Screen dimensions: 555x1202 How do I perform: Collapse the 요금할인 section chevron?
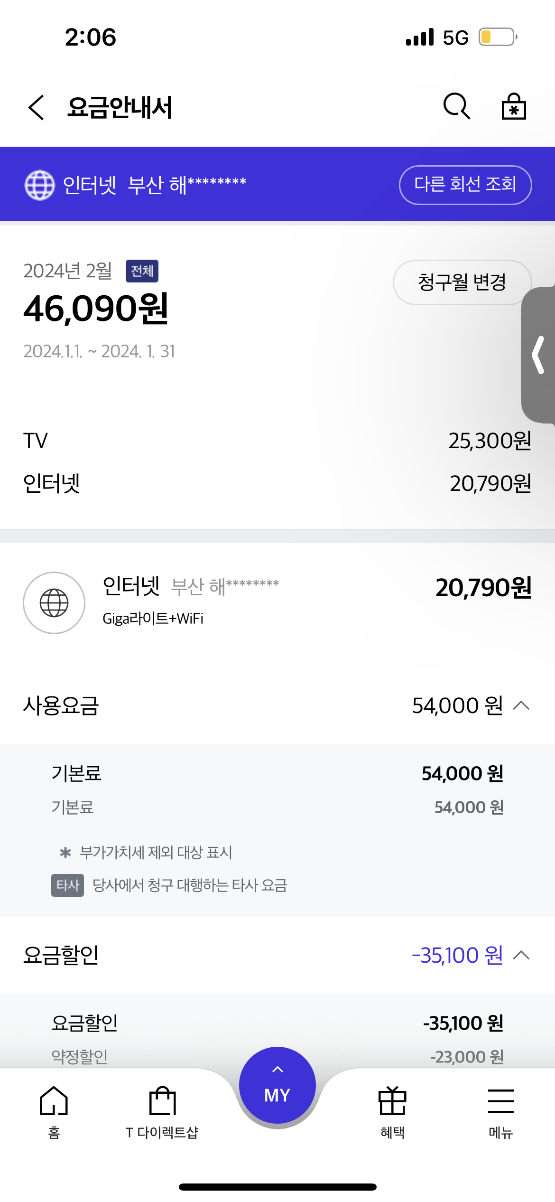pos(521,955)
